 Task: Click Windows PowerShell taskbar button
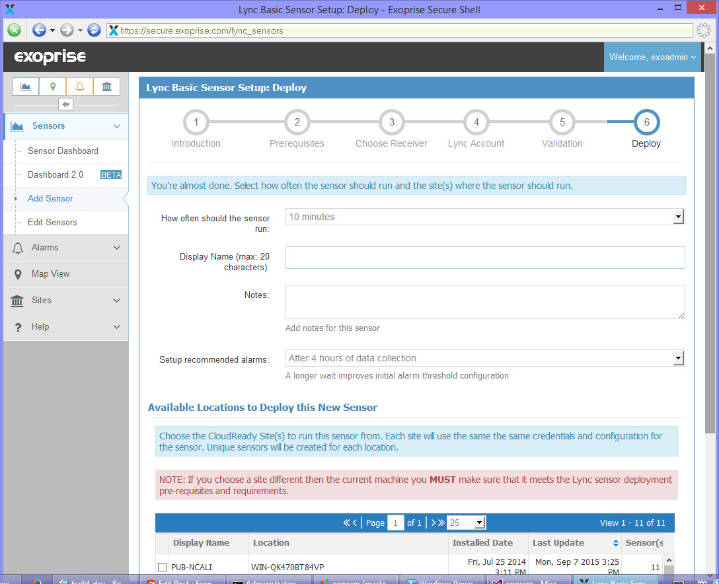coord(441,580)
